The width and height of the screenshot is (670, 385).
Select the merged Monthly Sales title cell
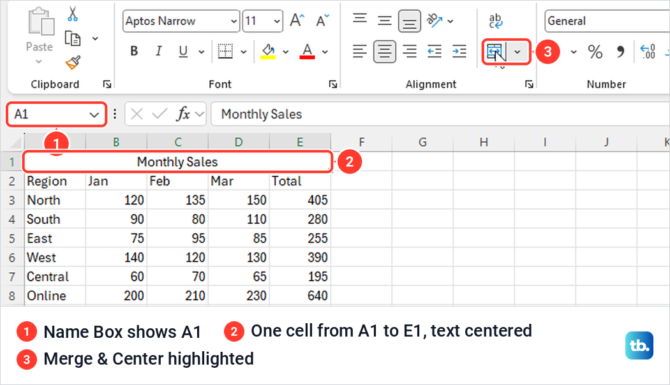177,162
